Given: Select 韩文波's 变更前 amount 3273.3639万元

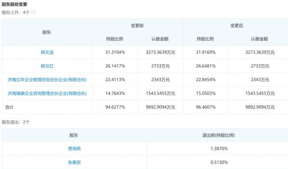Looking at the screenshot, I should pos(160,52).
